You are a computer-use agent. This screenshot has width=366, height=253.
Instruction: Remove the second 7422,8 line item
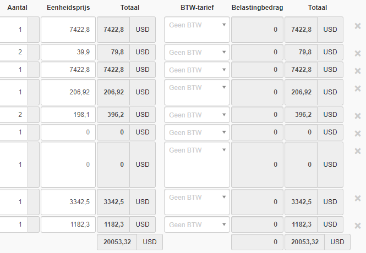[357, 71]
